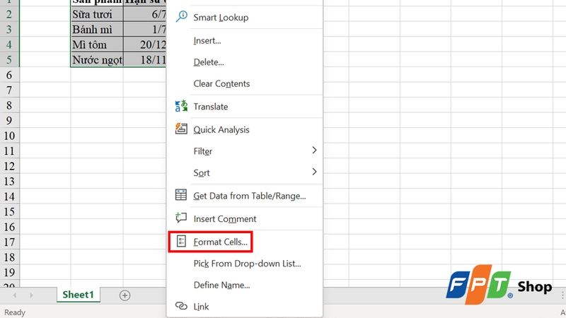Image resolution: width=566 pixels, height=318 pixels.
Task: Expand the Sort submenu arrow
Action: [314, 172]
